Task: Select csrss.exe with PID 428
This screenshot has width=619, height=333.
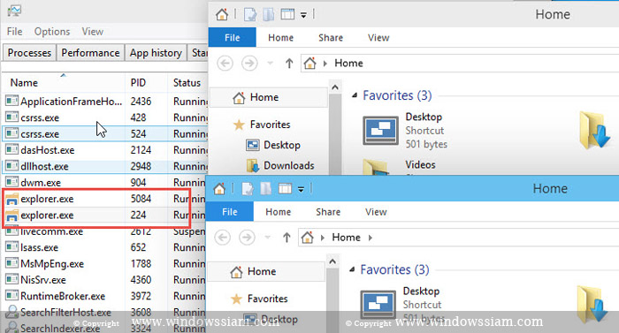Action: tap(105, 117)
